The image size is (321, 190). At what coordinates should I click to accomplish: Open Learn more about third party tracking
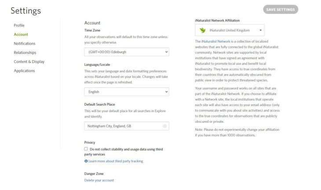coord(116,161)
